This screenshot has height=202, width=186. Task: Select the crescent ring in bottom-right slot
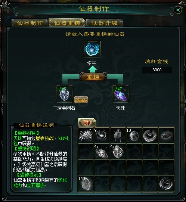(x=166, y=183)
